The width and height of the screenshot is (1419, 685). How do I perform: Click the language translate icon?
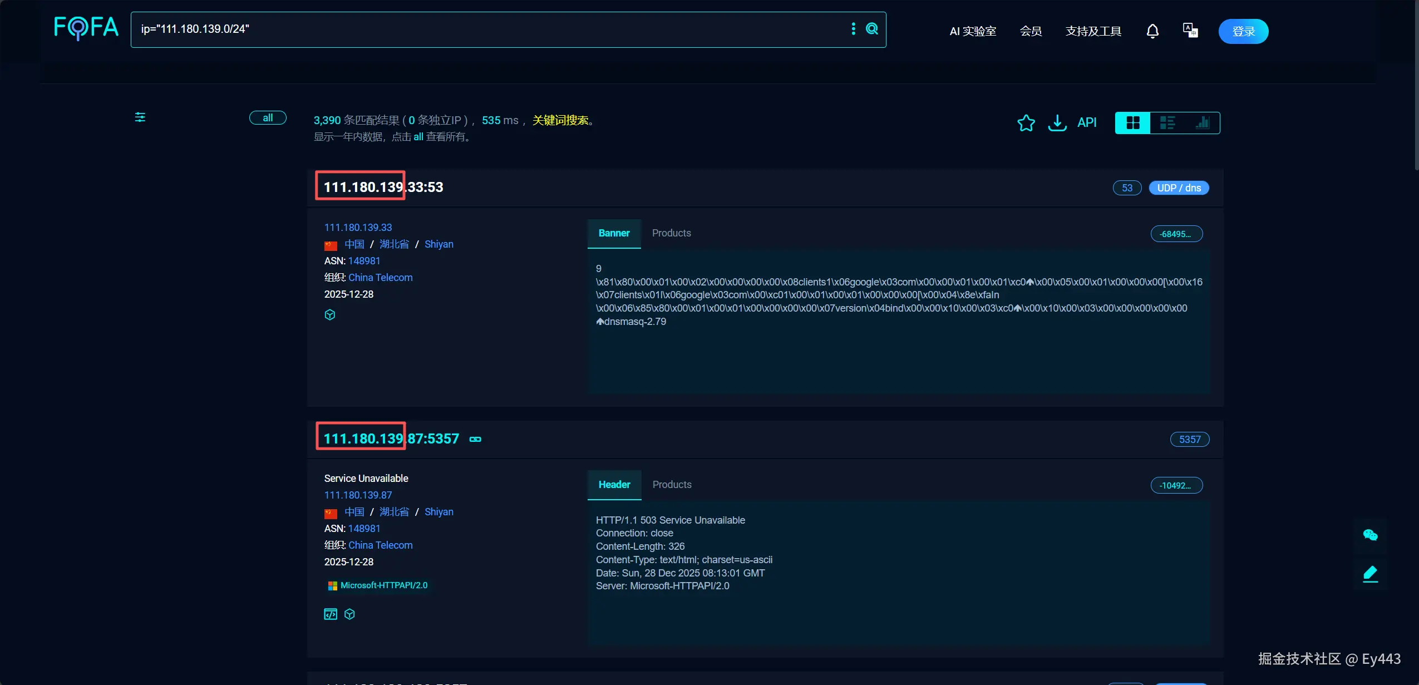click(1190, 31)
